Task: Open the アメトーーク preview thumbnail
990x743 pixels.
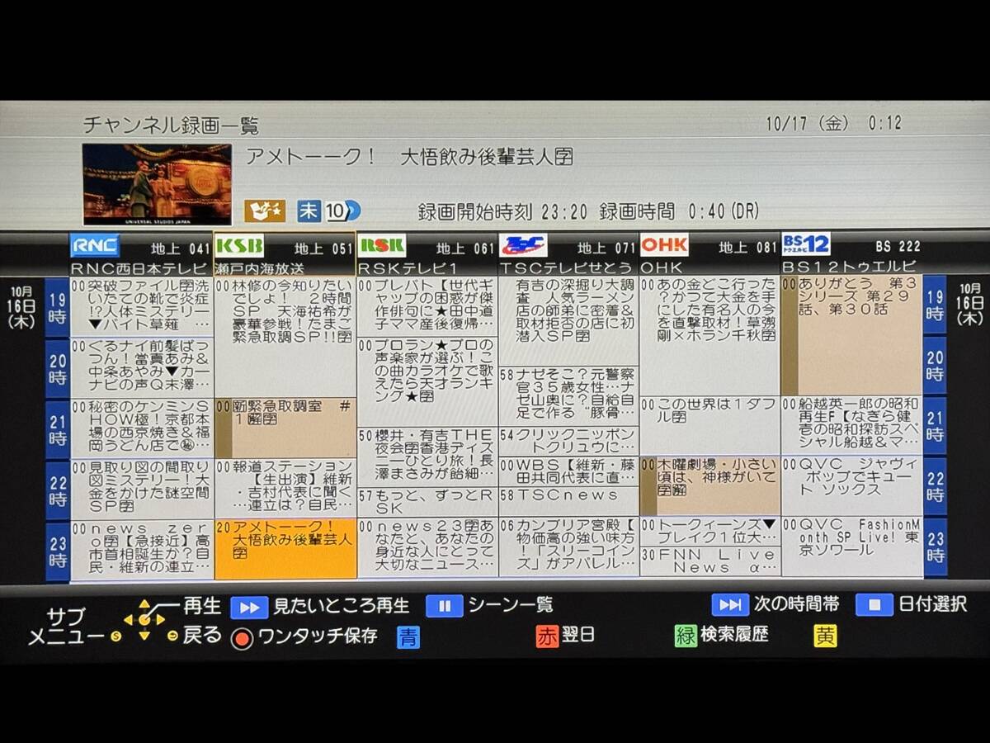Action: 157,184
